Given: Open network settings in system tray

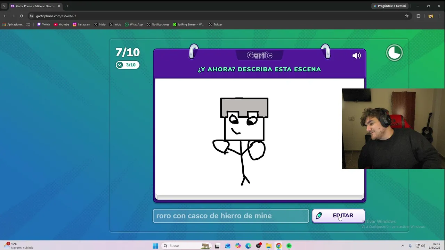Looking at the screenshot, I should click(417, 246).
